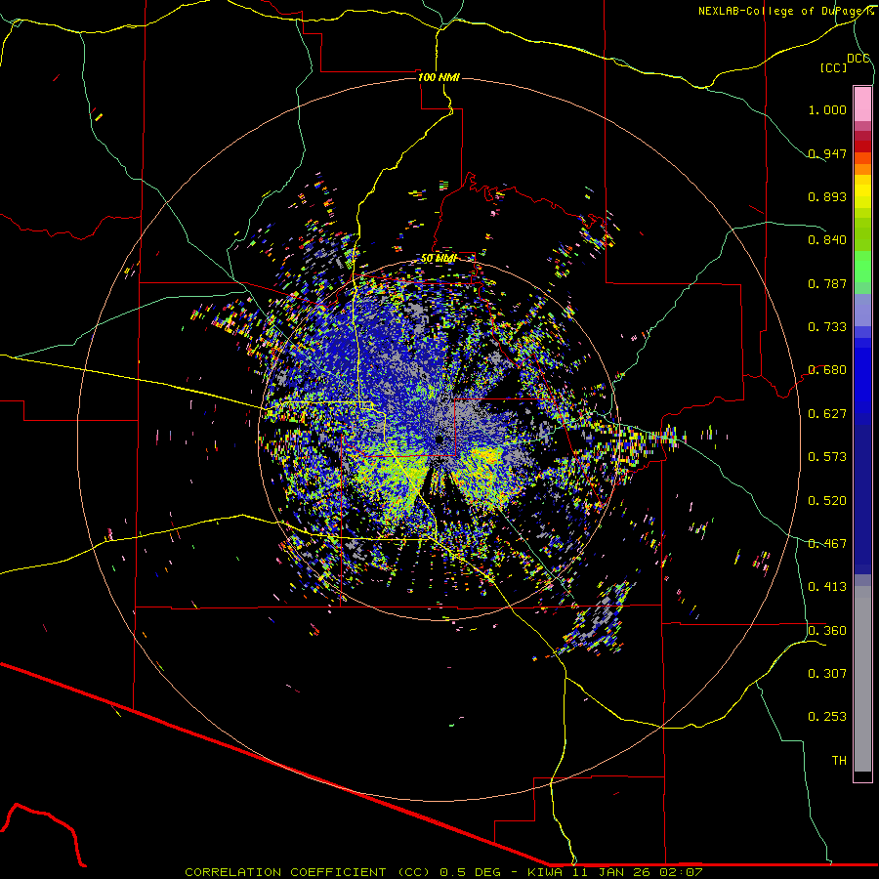Click the DCC label above the color bar
The height and width of the screenshot is (879, 879).
pos(858,59)
